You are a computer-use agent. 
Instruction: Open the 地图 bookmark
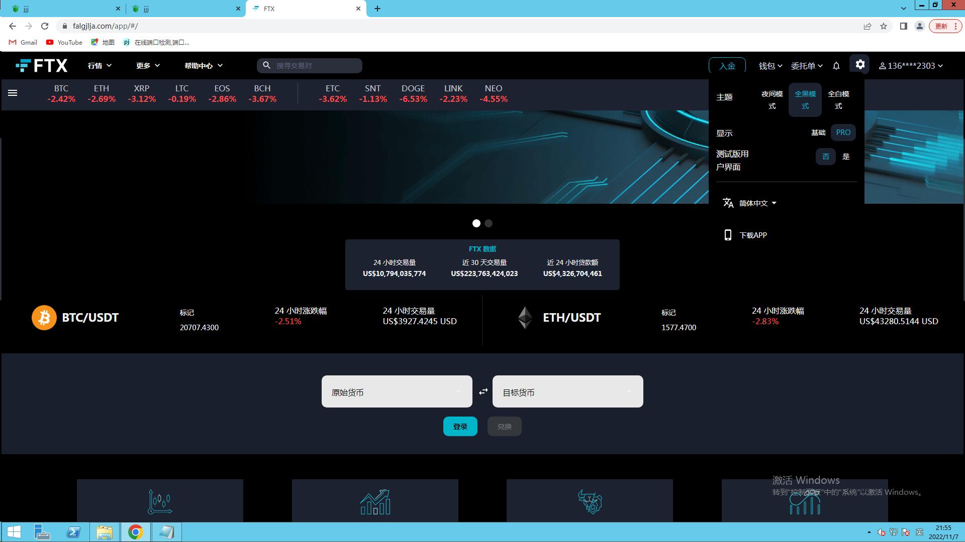click(103, 42)
